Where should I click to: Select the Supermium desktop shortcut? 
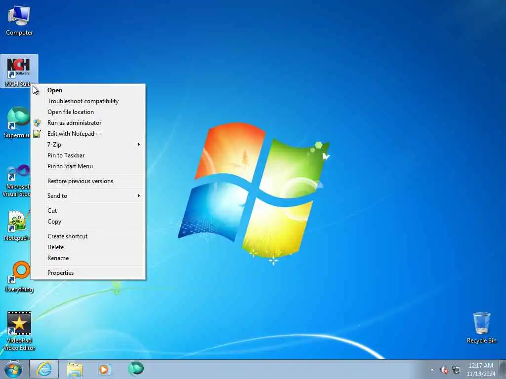click(17, 122)
